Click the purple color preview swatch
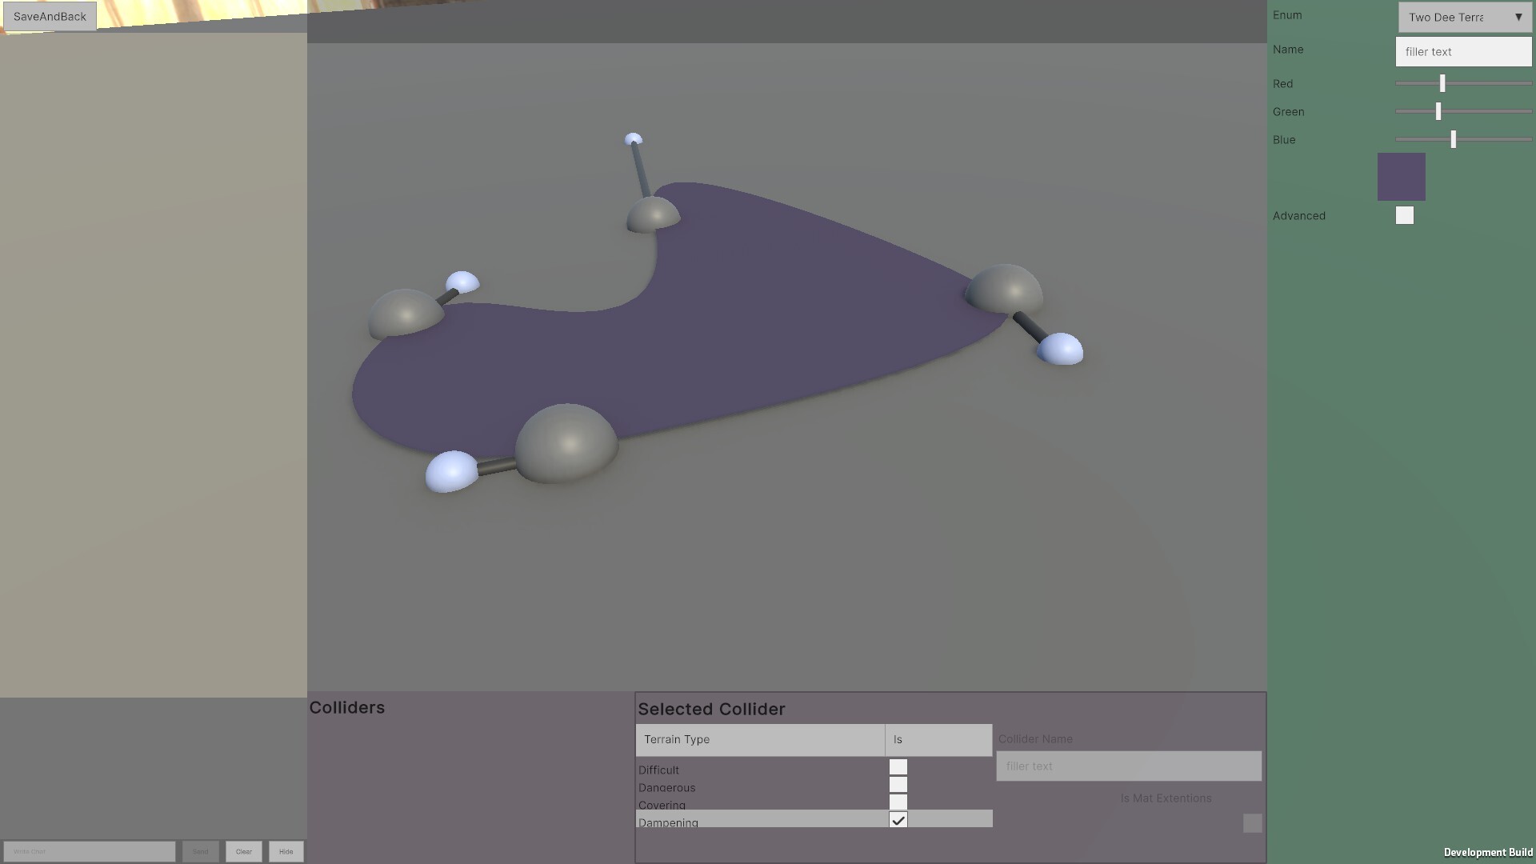Screen dimensions: 1536x864 pos(1401,176)
